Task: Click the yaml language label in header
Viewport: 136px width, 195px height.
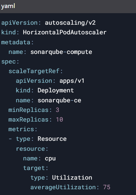Action: (x=8, y=6)
